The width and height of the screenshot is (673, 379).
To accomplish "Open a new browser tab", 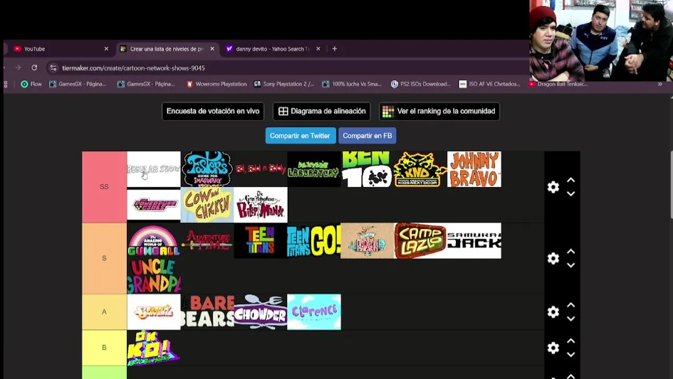I will [334, 48].
